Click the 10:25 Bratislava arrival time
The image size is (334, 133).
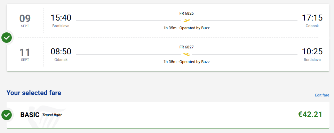312,52
